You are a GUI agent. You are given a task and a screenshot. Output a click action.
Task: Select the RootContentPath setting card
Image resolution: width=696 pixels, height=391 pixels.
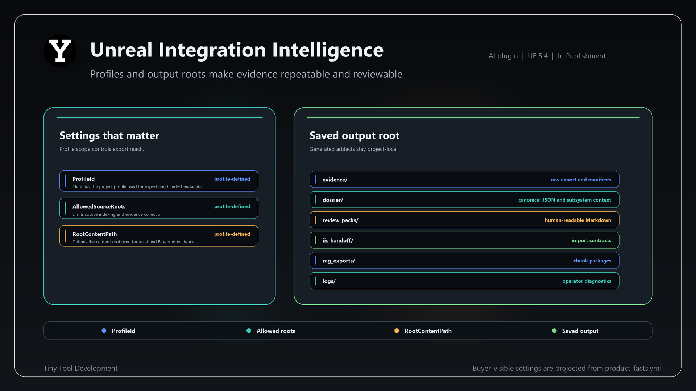tap(159, 236)
